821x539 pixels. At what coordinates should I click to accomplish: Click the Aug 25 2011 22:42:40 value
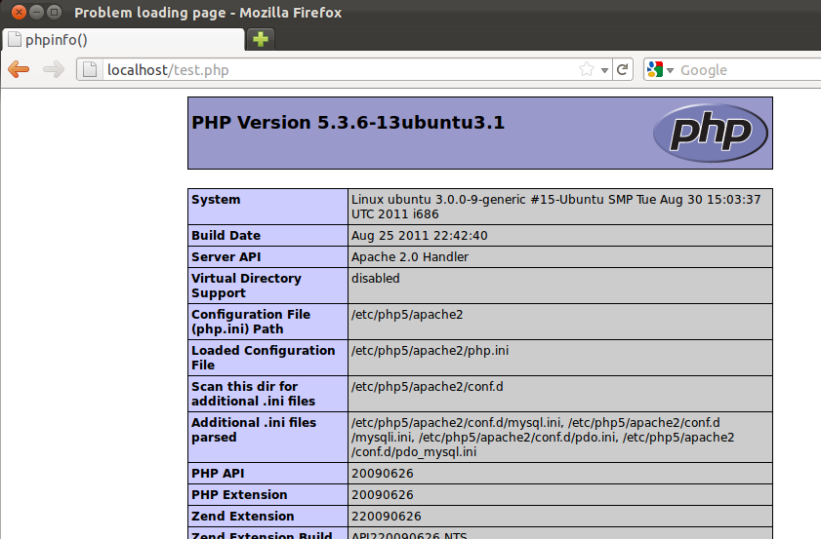[420, 236]
